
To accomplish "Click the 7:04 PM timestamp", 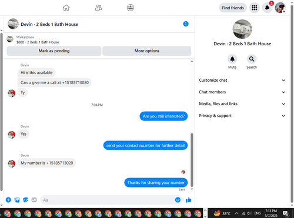I will 97,105.
